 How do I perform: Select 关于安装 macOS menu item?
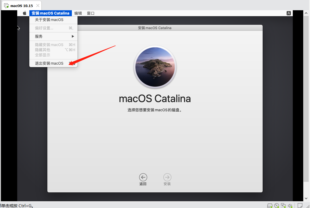[x=53, y=20]
